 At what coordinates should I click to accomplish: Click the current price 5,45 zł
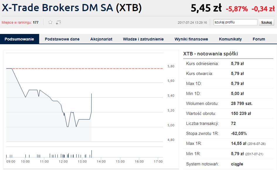(206, 8)
